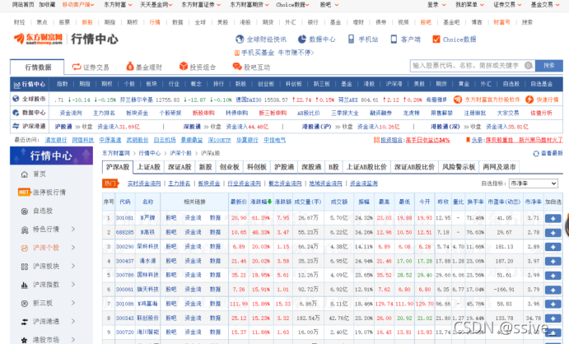Click the 特色行情 icon in the sidebar

25,230
